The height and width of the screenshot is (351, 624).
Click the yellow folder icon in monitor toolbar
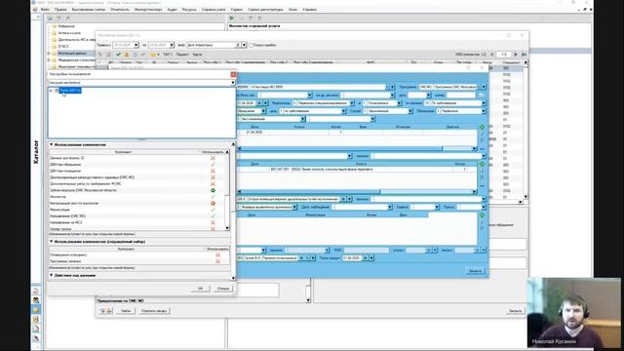(153, 55)
